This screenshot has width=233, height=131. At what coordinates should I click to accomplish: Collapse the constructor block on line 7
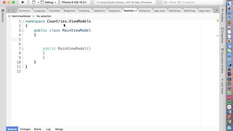pos(23,48)
